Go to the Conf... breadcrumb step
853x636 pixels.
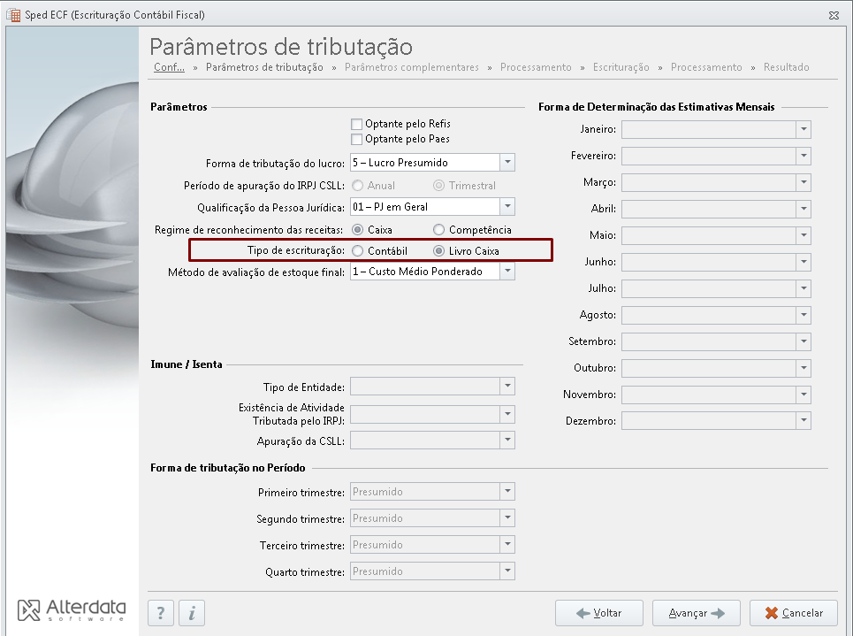point(169,67)
